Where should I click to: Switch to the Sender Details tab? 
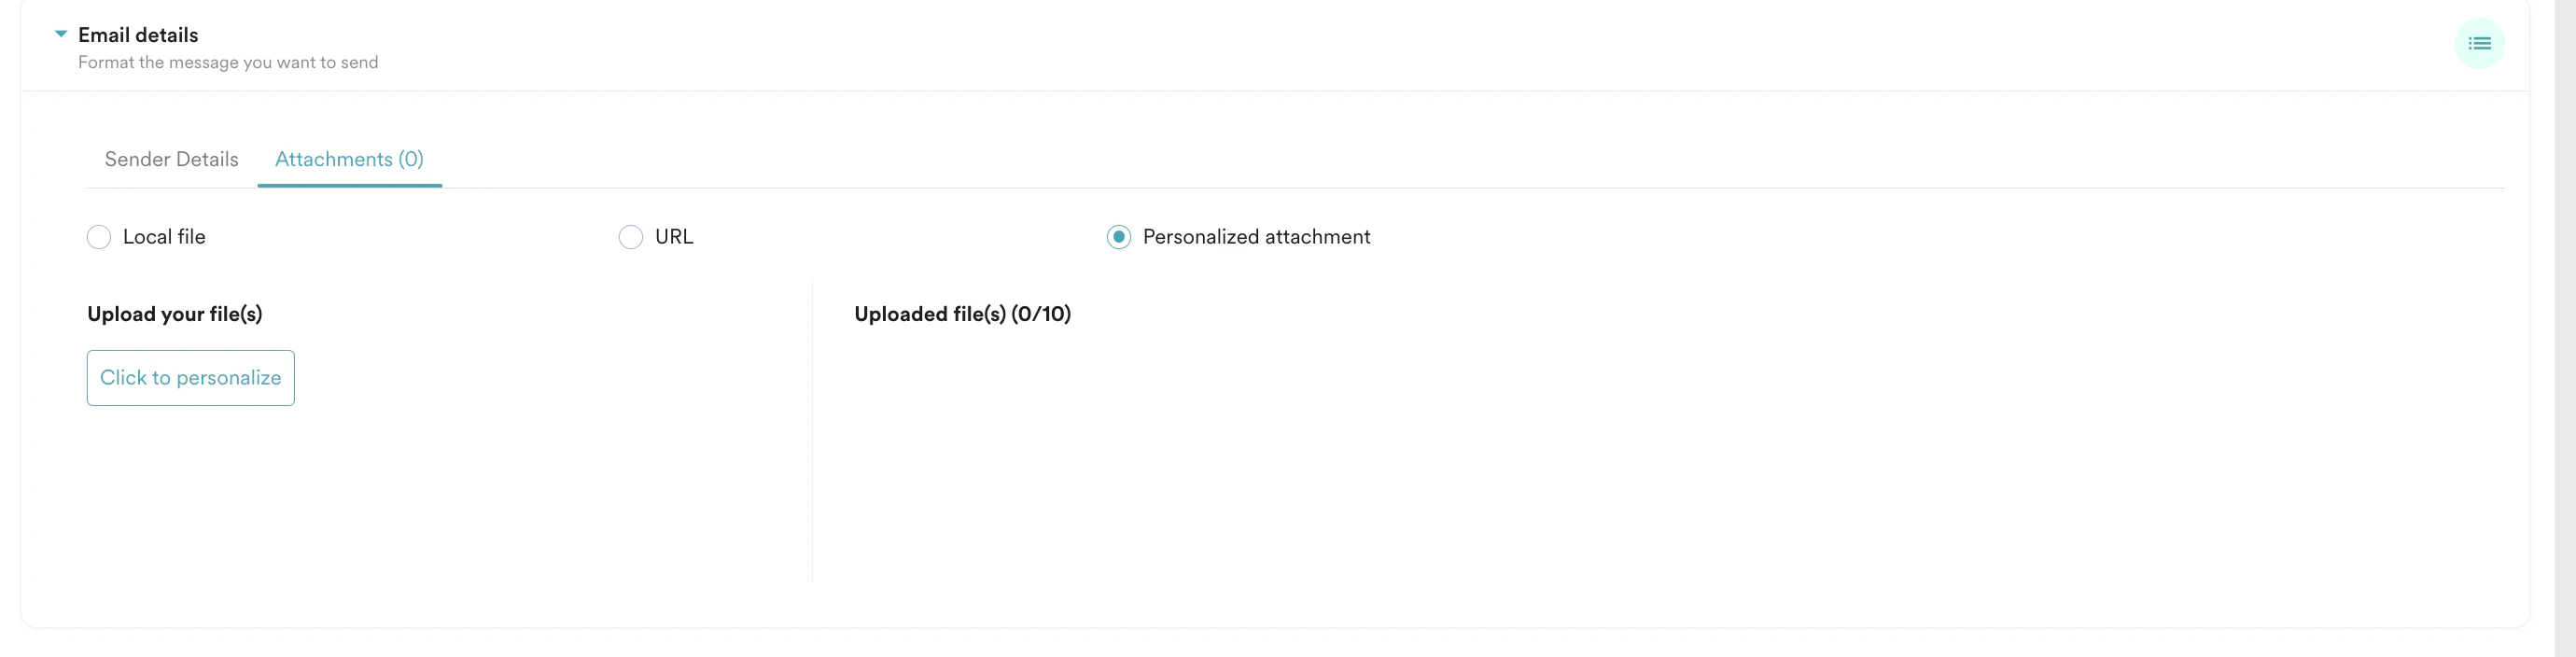(x=171, y=159)
